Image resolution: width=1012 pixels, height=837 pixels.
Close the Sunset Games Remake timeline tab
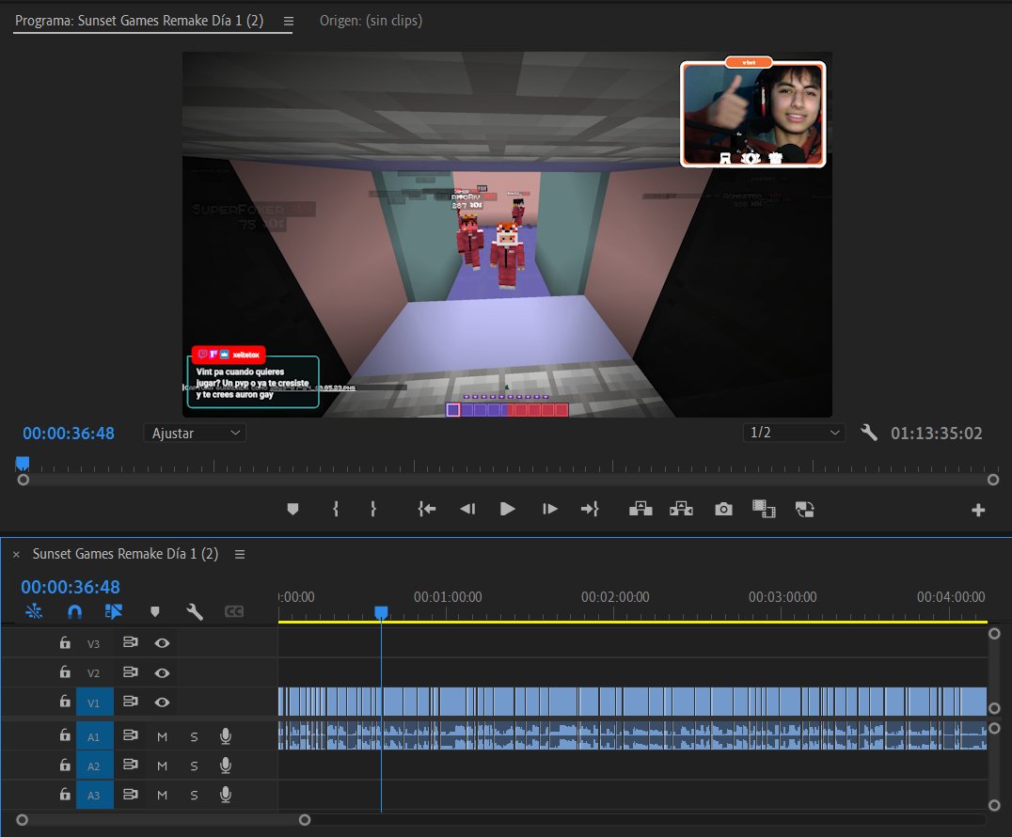coord(16,554)
